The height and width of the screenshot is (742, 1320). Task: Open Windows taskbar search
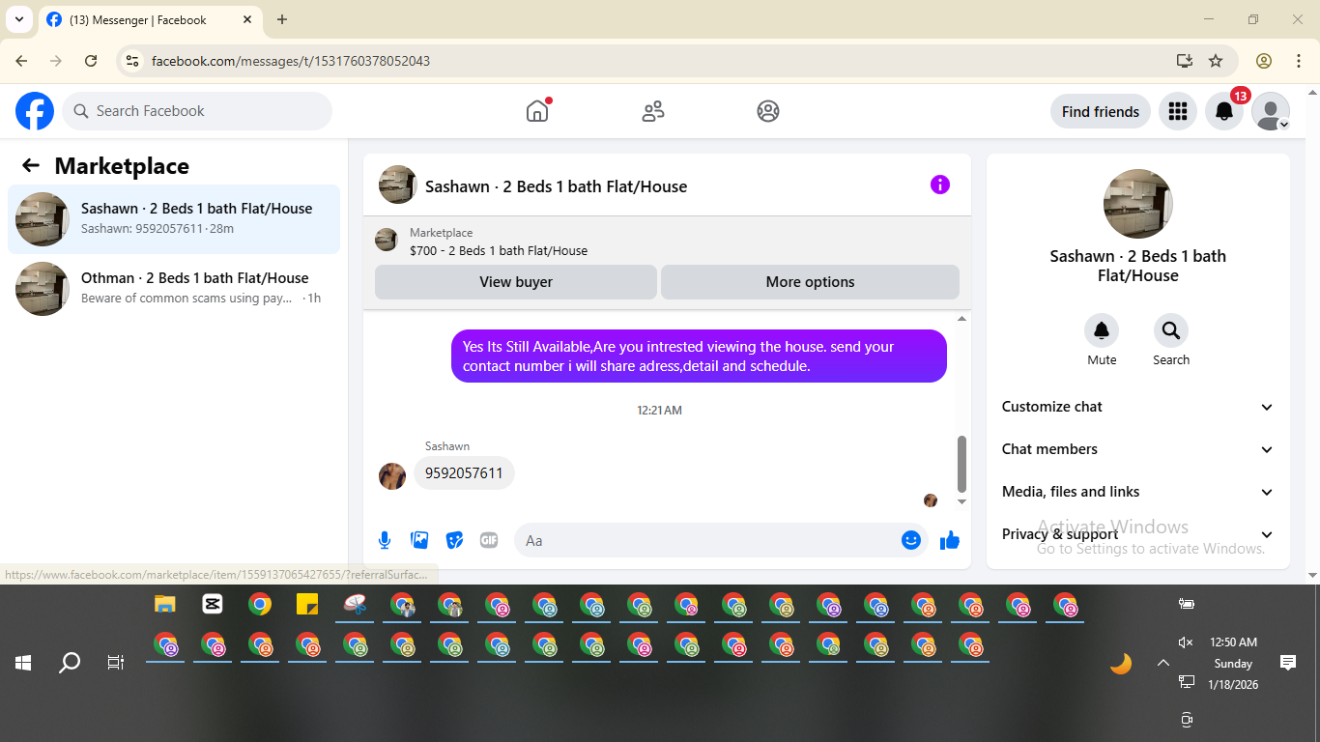click(70, 663)
